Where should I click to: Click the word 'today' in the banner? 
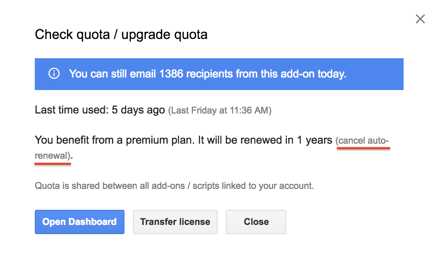tap(331, 74)
